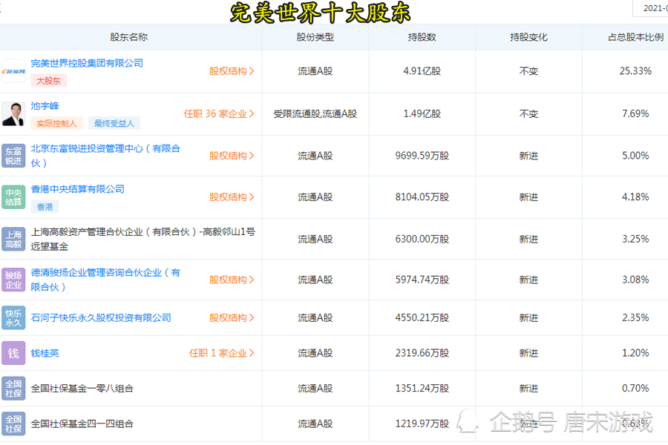Click the 钱 purple avatar icon

click(13, 353)
